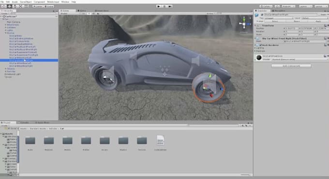Open the Layout dropdown in toolbar
This screenshot has width=329, height=179.
(x=321, y=6)
